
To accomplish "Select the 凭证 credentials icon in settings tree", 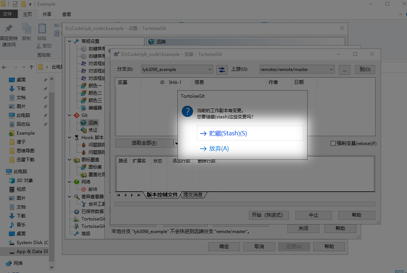I will [84, 130].
